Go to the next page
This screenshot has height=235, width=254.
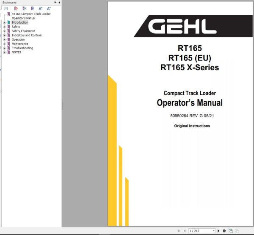click(x=218, y=231)
